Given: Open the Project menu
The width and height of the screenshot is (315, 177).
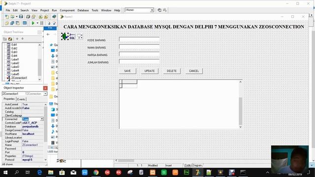Looking at the screenshot, I should pos(44,10).
